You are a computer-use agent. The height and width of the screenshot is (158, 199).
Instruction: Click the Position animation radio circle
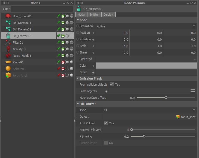[78, 33]
